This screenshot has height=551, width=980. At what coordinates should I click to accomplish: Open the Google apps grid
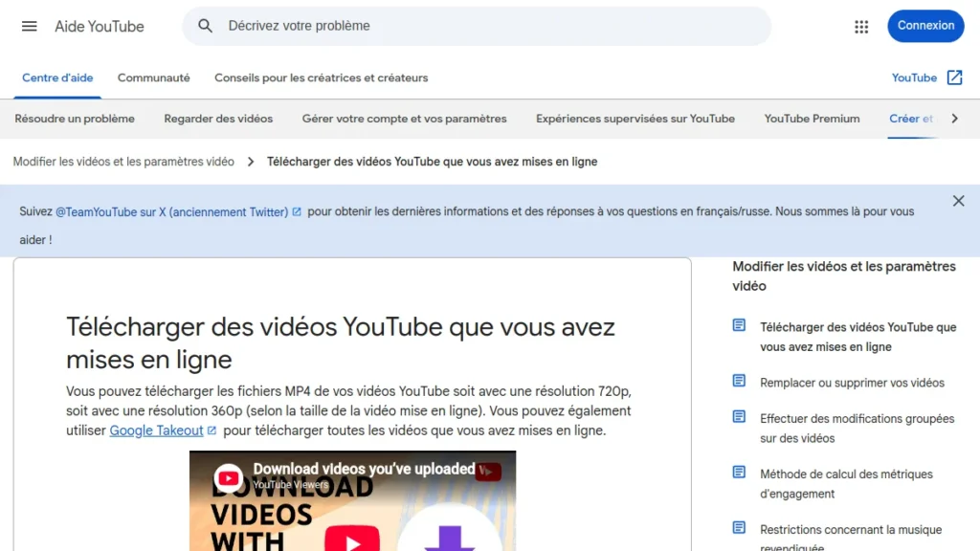(x=861, y=26)
